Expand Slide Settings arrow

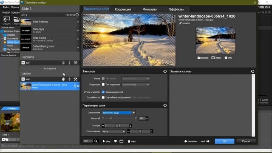pos(78,22)
